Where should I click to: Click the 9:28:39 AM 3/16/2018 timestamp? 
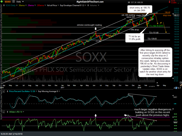(12, 134)
